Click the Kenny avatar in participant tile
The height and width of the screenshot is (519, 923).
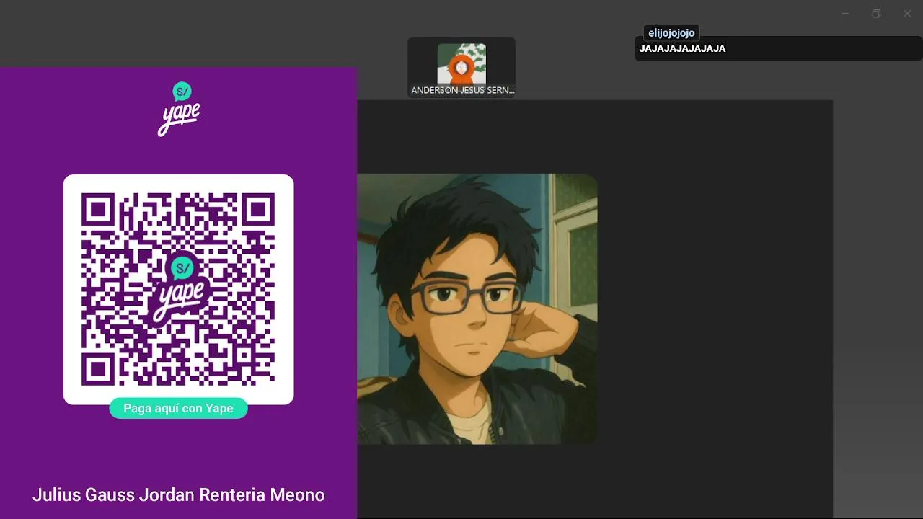[461, 63]
